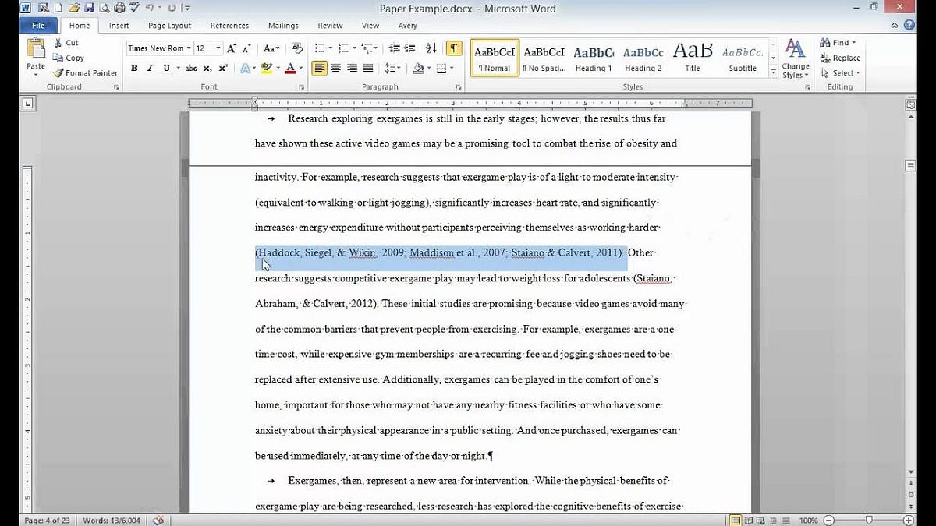Select the Clear Formatting icon
The image size is (936, 526).
pos(296,48)
